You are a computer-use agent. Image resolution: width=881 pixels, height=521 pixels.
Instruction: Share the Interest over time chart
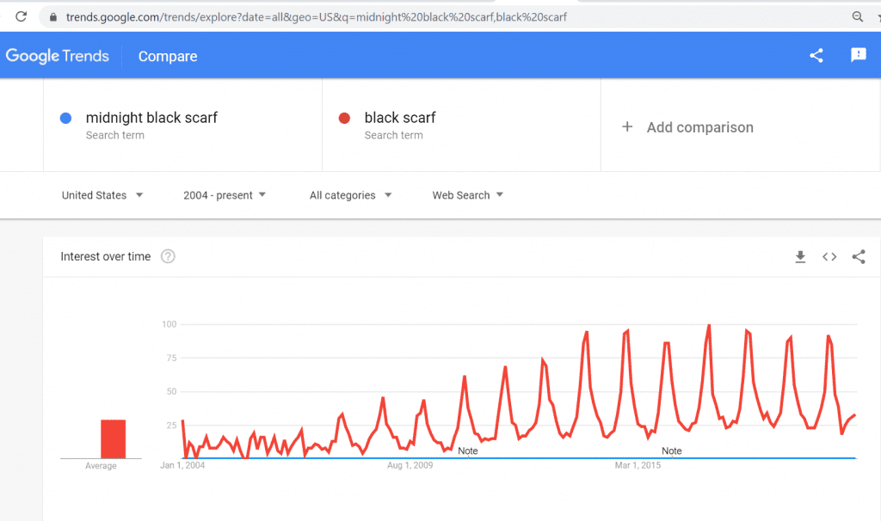[x=858, y=256]
